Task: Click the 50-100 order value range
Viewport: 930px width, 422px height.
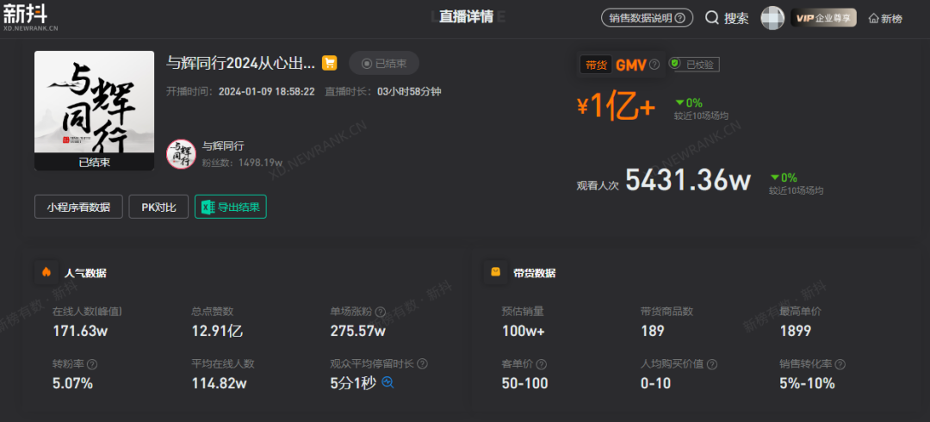Action: pyautogui.click(x=525, y=383)
